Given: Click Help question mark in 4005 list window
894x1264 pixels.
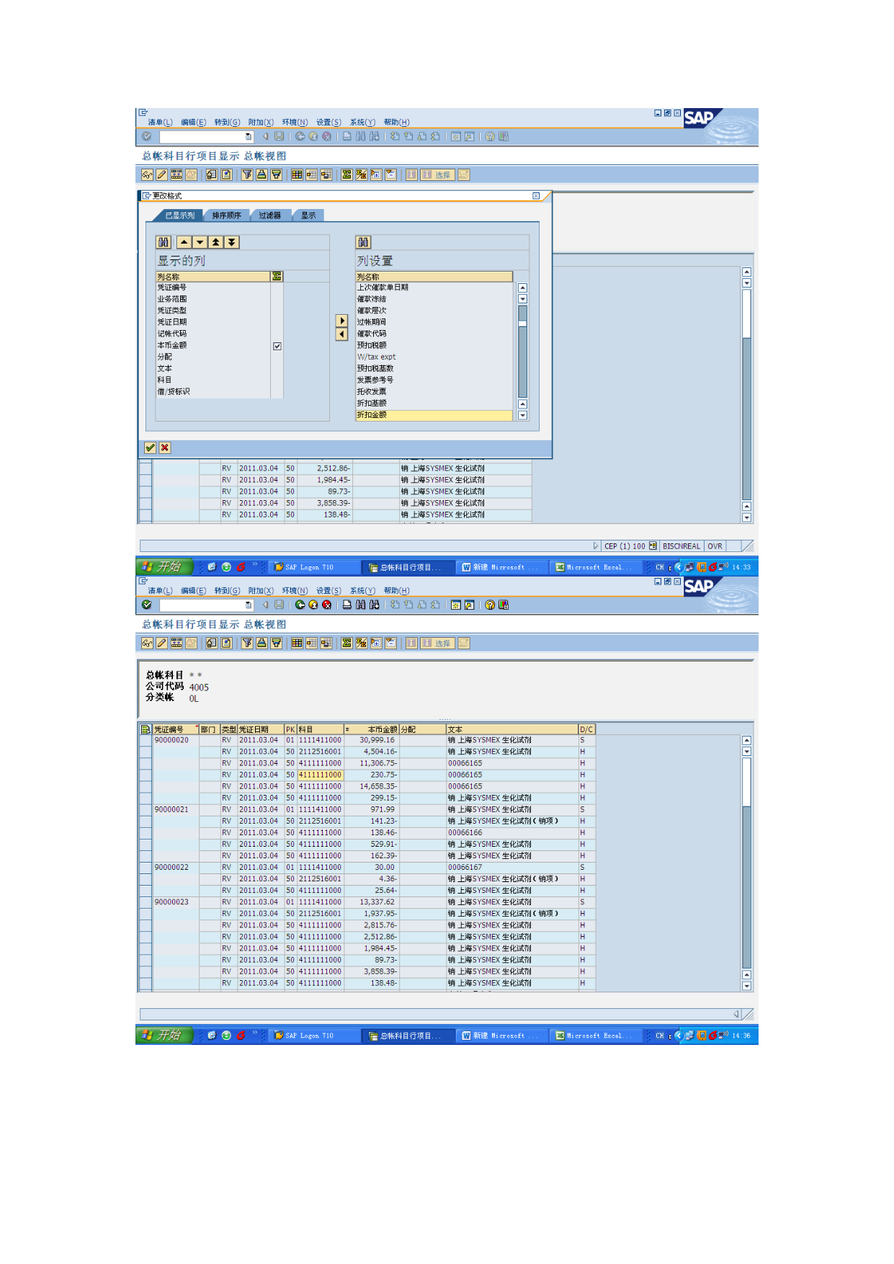Looking at the screenshot, I should tap(490, 605).
